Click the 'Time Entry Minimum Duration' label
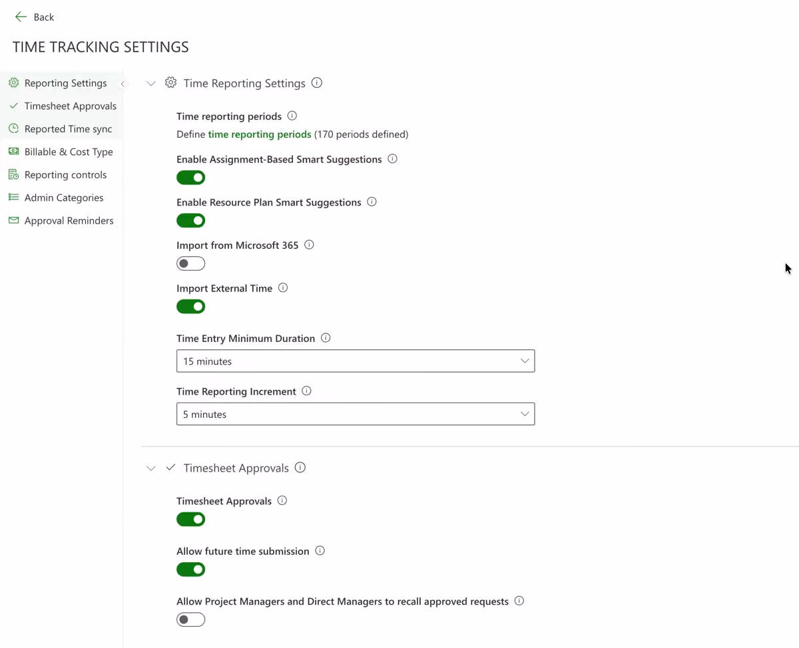This screenshot has height=648, width=799. pyautogui.click(x=246, y=339)
